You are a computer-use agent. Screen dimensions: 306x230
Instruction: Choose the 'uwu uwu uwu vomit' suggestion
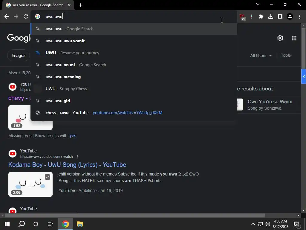pyautogui.click(x=134, y=41)
